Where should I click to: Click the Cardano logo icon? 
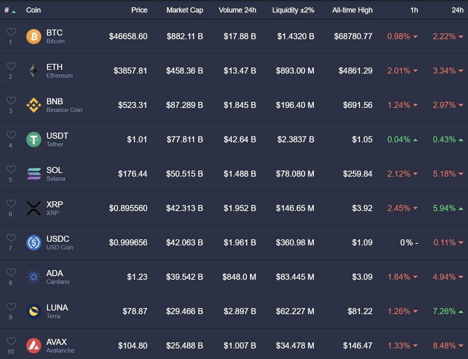coord(34,277)
